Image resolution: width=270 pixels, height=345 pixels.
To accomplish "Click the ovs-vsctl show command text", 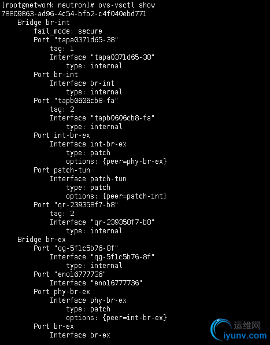I will (x=127, y=5).
